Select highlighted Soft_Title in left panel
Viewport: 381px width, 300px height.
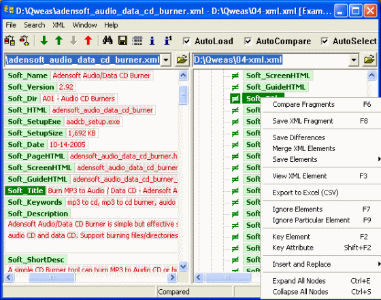tap(25, 190)
